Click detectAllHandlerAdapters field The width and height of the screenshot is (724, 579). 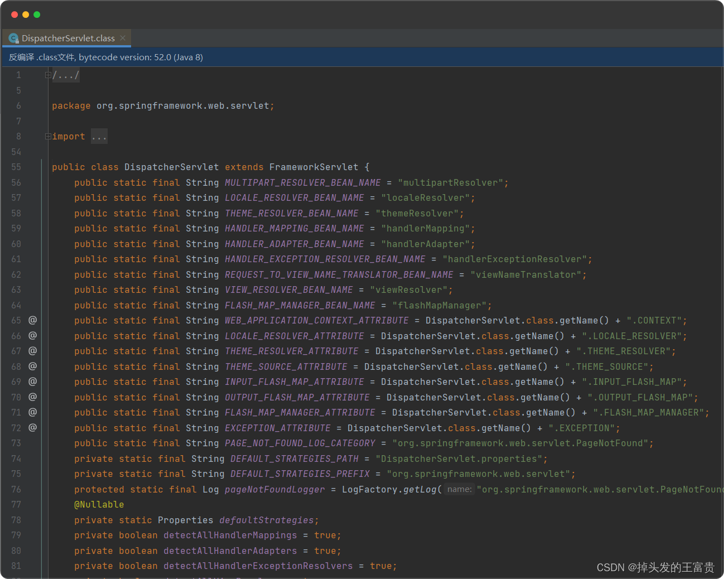[x=230, y=551]
